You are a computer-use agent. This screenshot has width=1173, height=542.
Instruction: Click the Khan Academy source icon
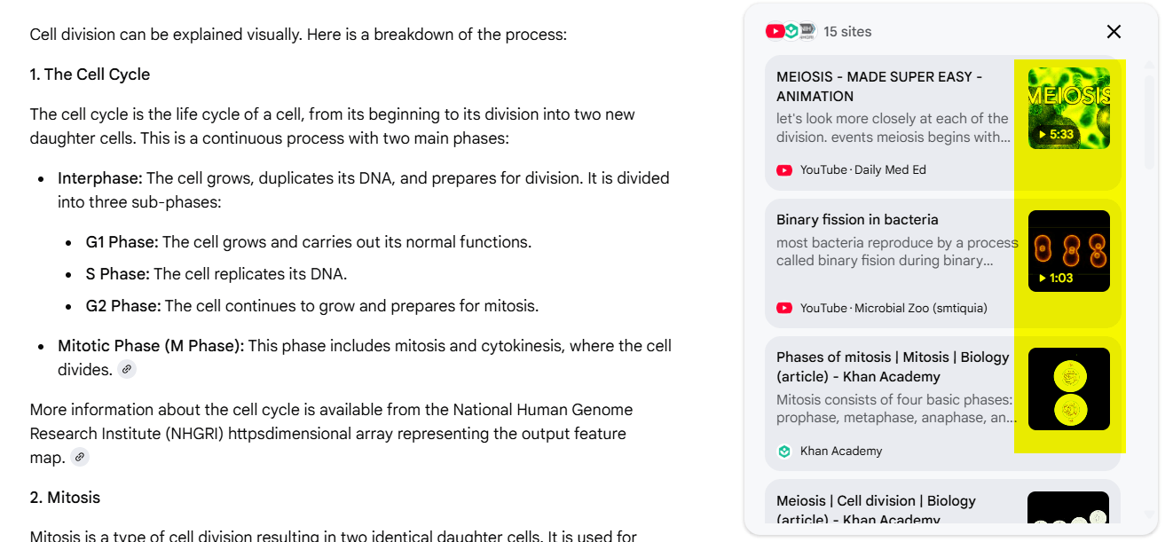click(784, 451)
